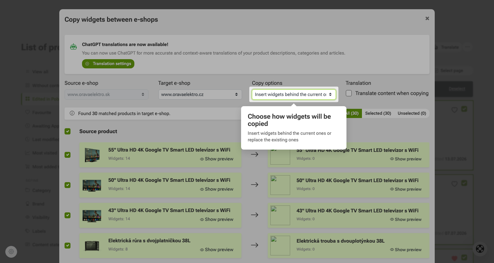Click heart icon on first background product card
The image size is (494, 263).
click(x=454, y=110)
